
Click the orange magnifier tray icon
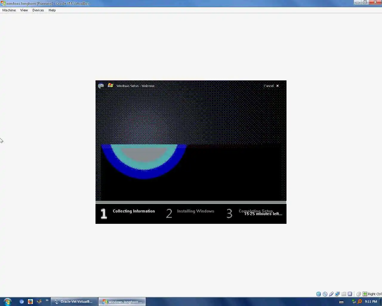point(360,302)
